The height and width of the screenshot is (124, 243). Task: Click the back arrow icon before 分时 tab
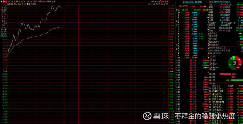tap(2, 2)
